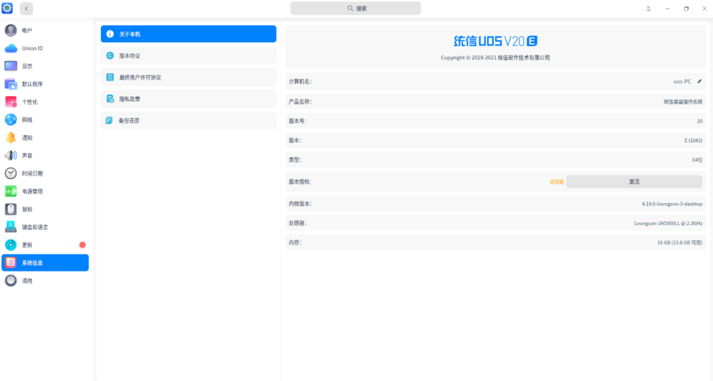Open the 电源管理 power management icon
This screenshot has width=713, height=381.
point(11,191)
